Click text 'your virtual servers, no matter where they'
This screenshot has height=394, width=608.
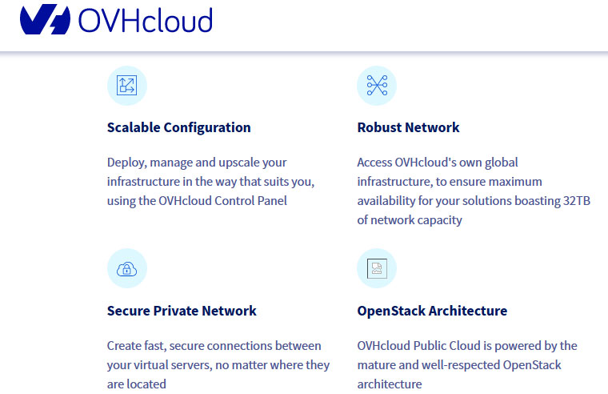218,365
